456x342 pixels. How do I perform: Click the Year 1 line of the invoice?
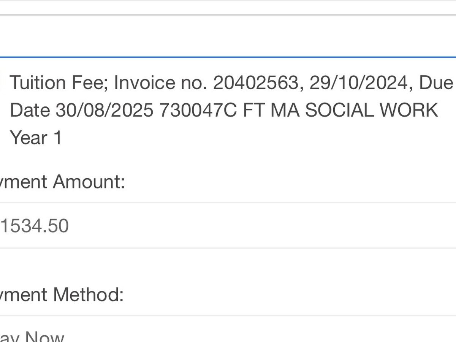35,138
